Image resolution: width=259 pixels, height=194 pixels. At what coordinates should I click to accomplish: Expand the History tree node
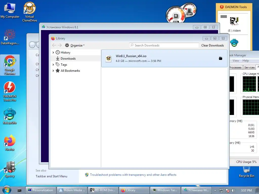click(x=53, y=53)
